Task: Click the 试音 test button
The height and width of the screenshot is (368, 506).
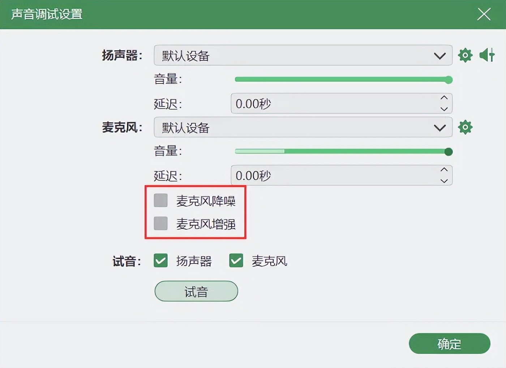Action: click(196, 291)
